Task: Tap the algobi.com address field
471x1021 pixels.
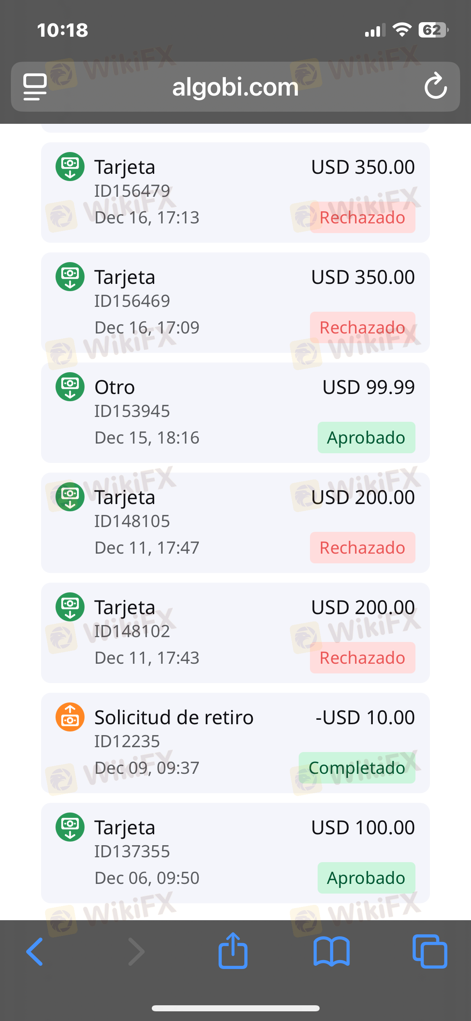Action: pyautogui.click(x=235, y=87)
